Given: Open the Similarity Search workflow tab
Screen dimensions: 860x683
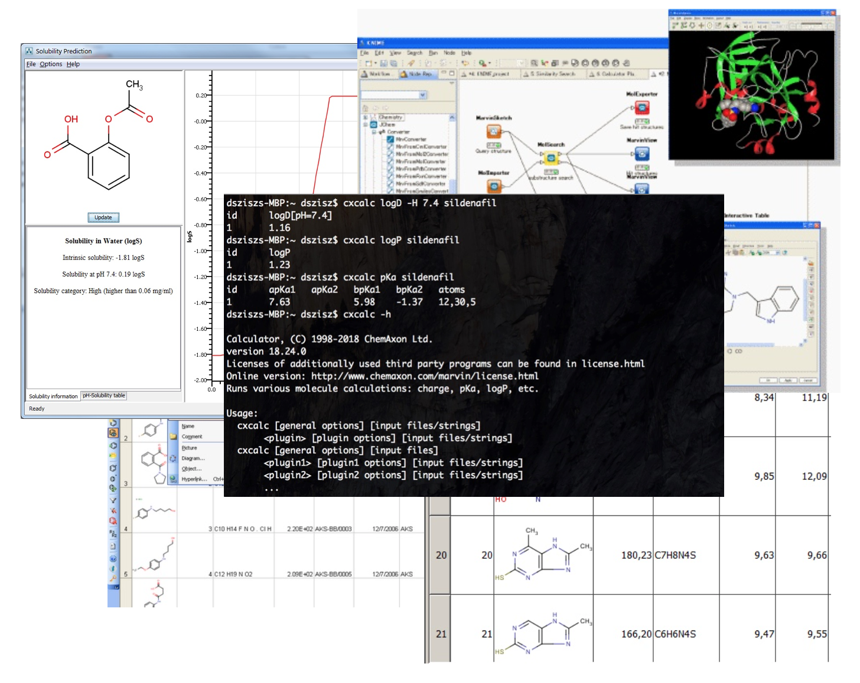Looking at the screenshot, I should pos(552,74).
